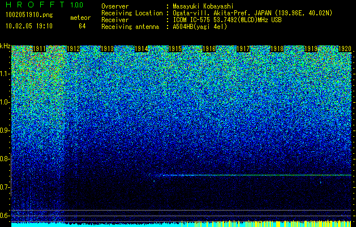Viewport: 356px width, 227px height.
Task: Click the Receiving Location label
Action: coord(132,13)
